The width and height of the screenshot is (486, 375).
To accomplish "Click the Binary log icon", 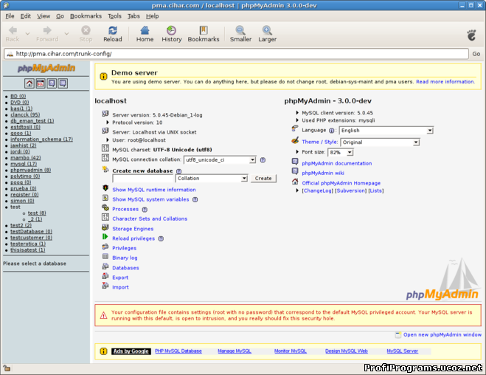I will click(x=105, y=256).
